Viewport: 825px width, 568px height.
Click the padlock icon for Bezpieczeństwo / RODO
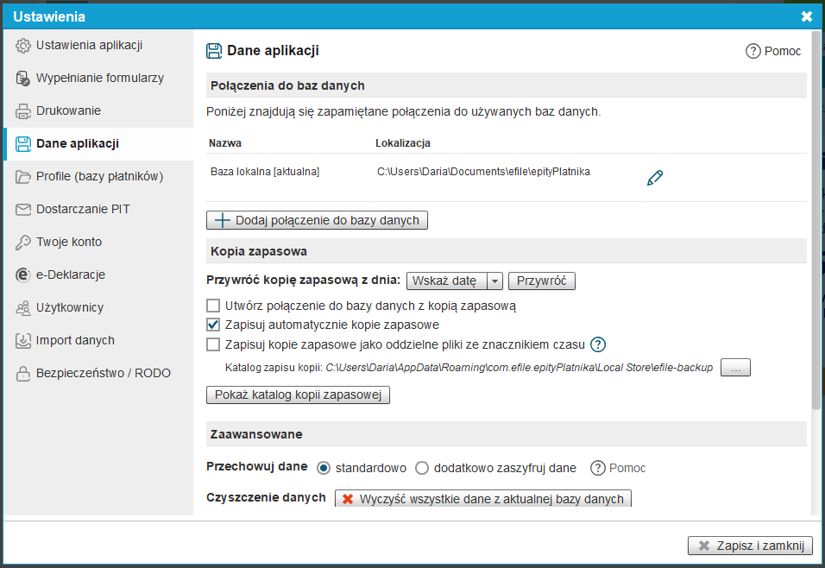click(23, 374)
